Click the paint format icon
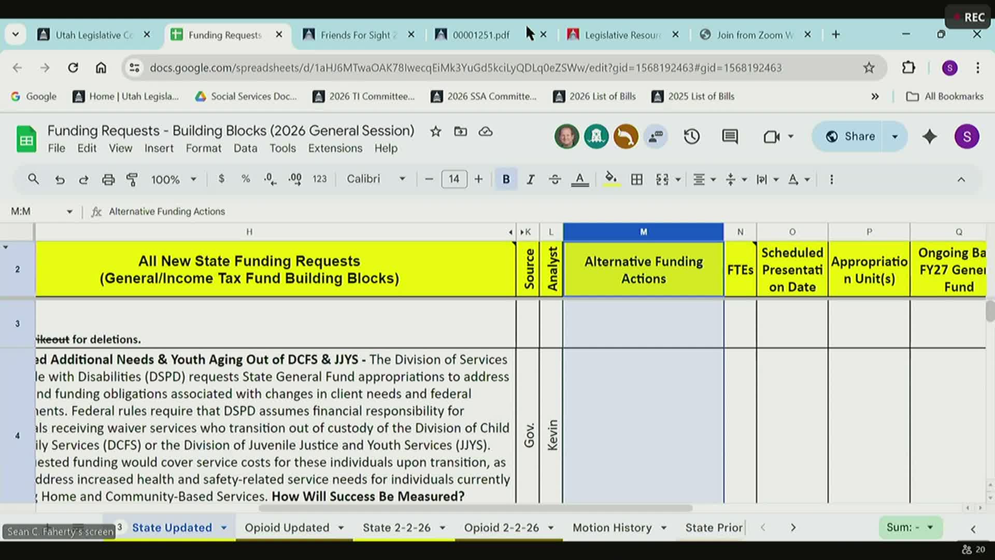The height and width of the screenshot is (560, 995). pos(132,179)
